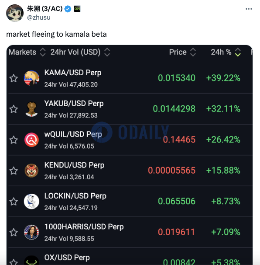
Task: Click the 1000HARRIS token logo
Action: [31, 232]
